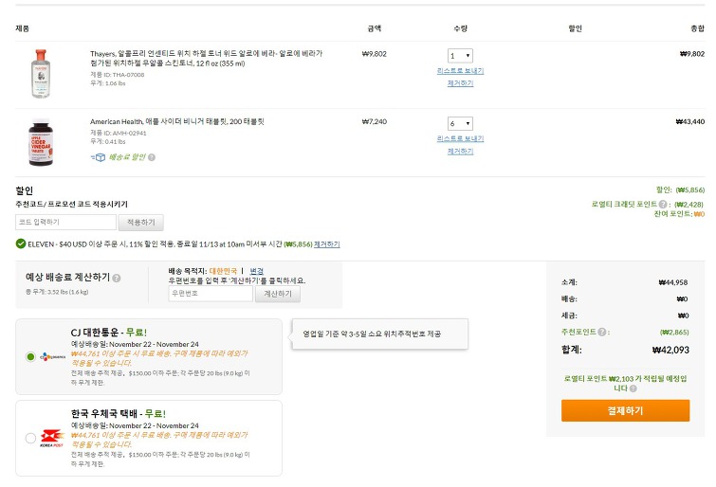Click help icon under loyalty points earned message

pyautogui.click(x=633, y=388)
